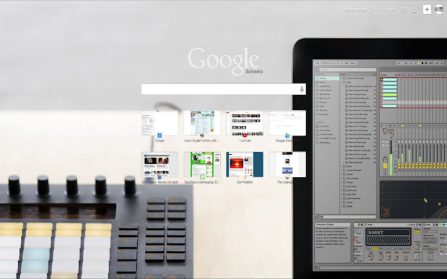
Task: Click the Google Schweiz logo
Action: coord(225,61)
